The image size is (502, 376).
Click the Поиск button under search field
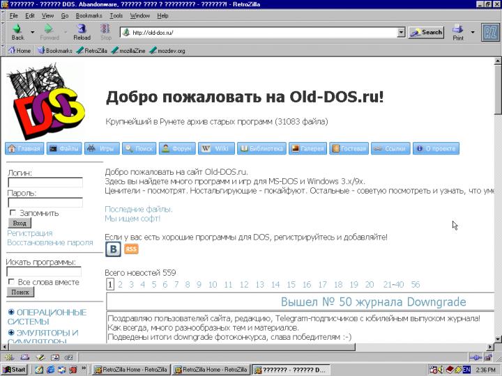click(x=20, y=292)
